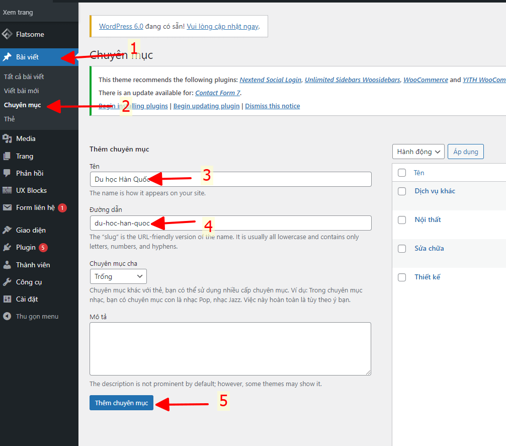Toggle the select-all checkbox beside Tên header
Viewport: 506px width, 446px height.
pyautogui.click(x=402, y=173)
